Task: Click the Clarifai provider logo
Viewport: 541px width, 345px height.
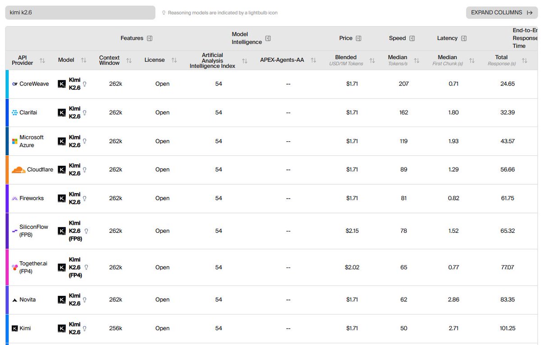Action: coord(15,113)
